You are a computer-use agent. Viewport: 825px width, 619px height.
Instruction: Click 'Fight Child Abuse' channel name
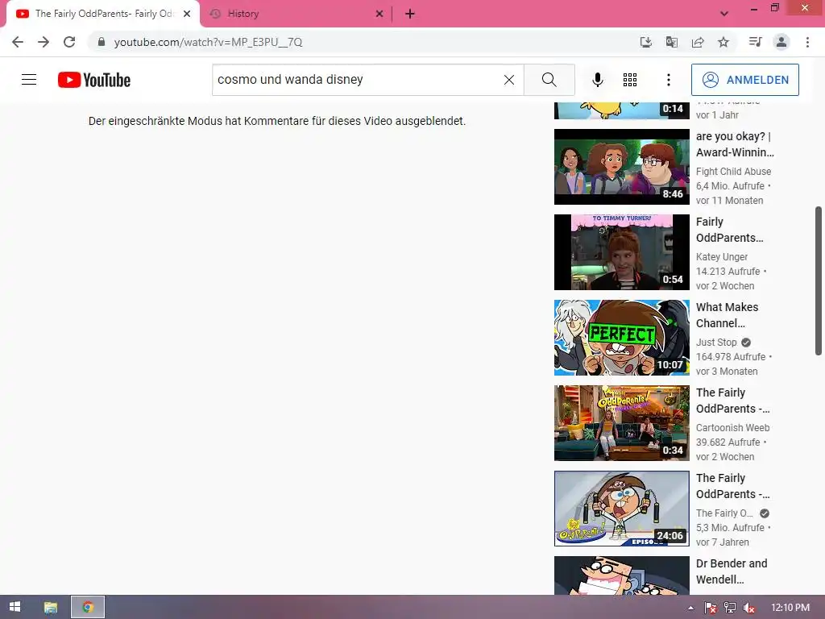733,172
